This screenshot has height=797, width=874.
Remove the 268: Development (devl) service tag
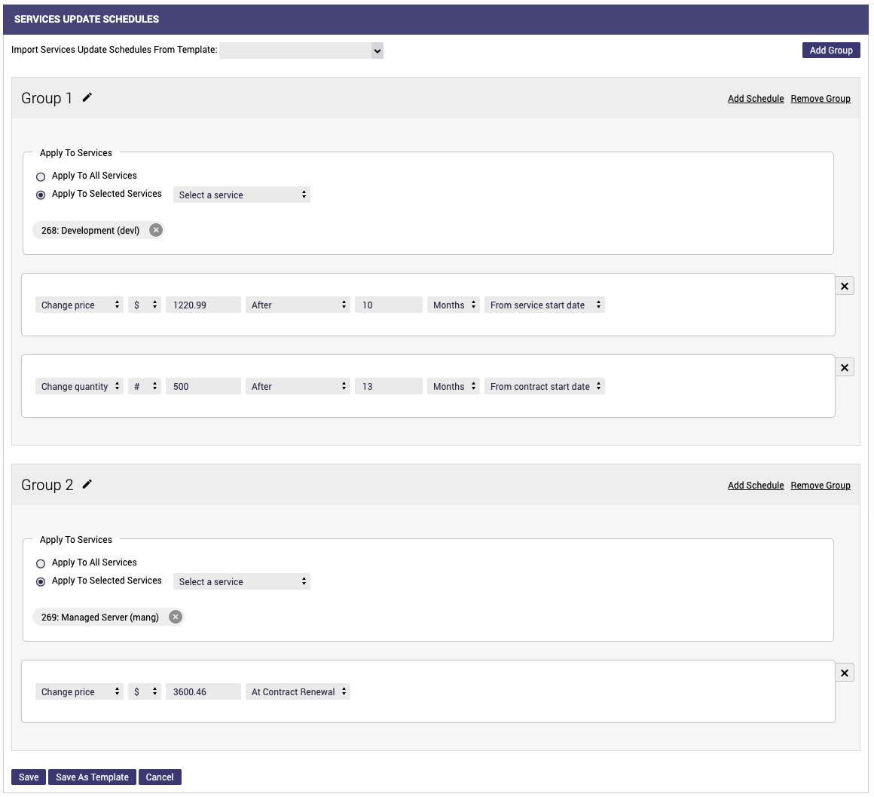tap(156, 230)
